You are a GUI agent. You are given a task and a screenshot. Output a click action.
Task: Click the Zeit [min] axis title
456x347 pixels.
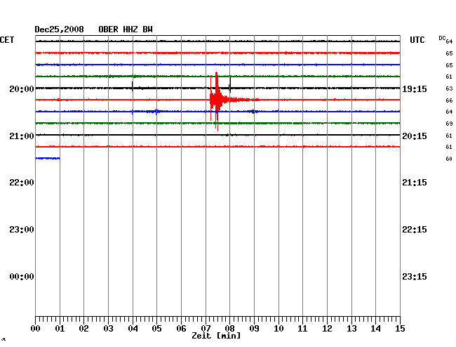216,336
